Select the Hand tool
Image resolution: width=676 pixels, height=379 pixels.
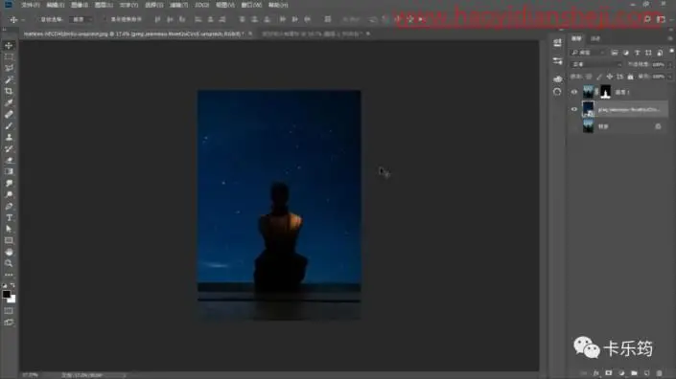pos(9,252)
